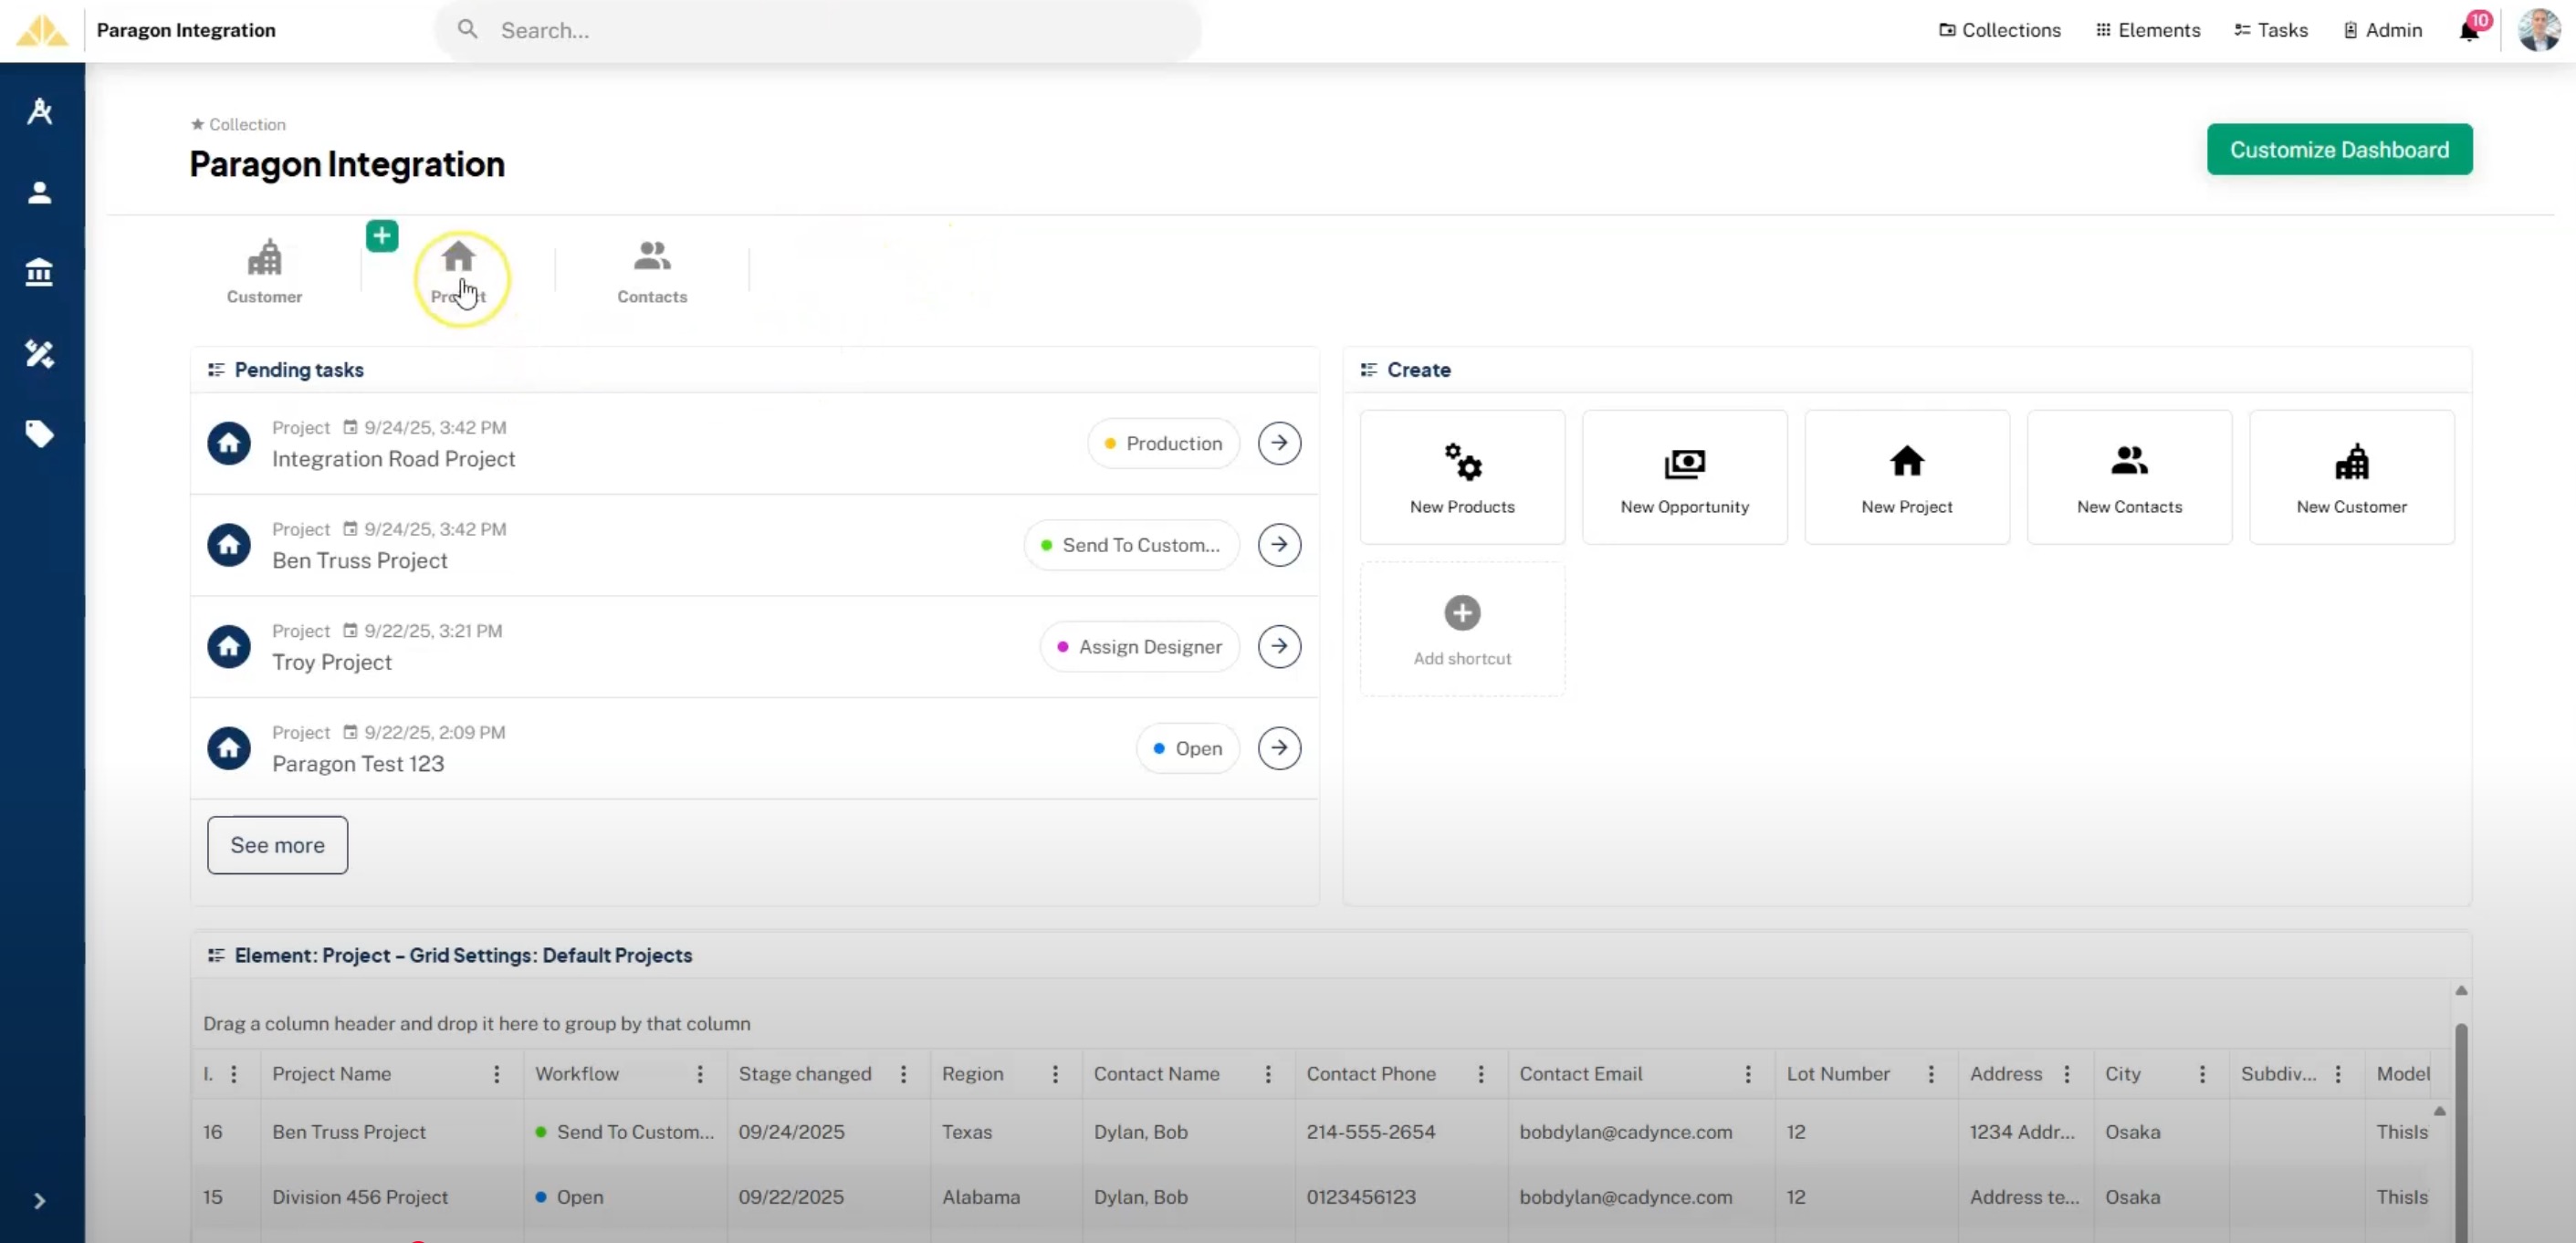This screenshot has width=2576, height=1243.
Task: Open arrow for Integration Road Project
Action: pos(1279,443)
